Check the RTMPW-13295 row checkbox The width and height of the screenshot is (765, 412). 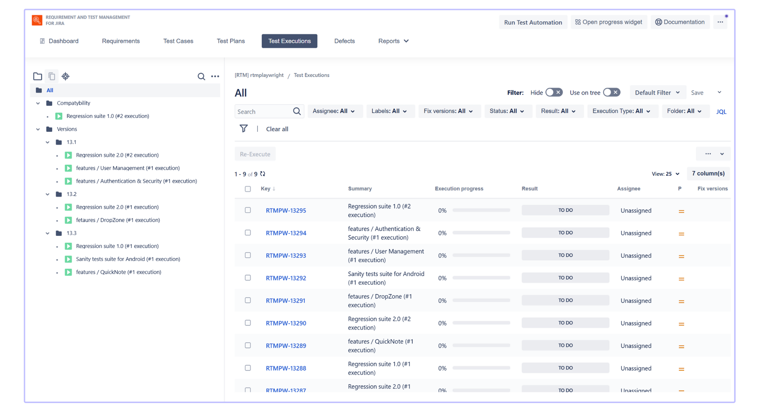[248, 210]
